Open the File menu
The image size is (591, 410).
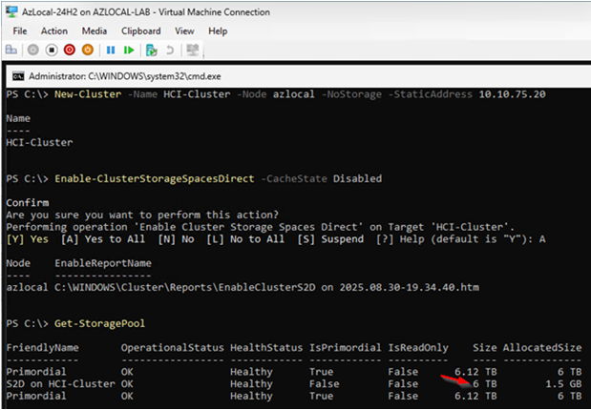coord(20,31)
